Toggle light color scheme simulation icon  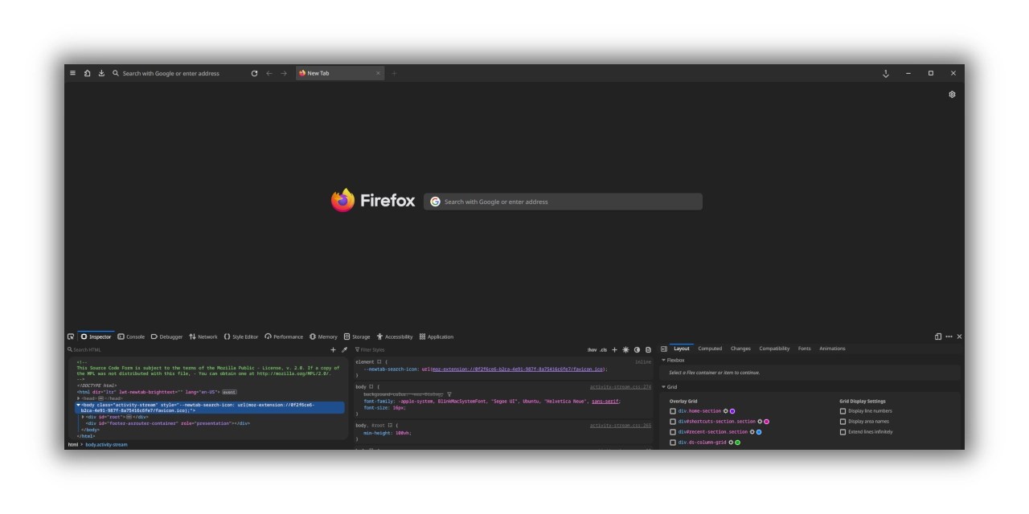point(625,349)
